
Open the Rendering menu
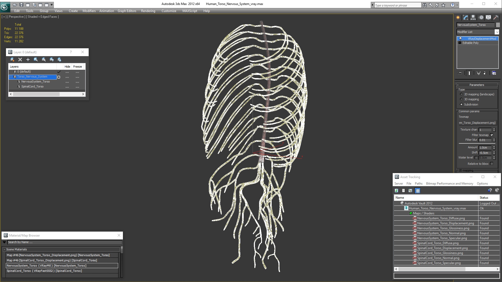pyautogui.click(x=148, y=11)
